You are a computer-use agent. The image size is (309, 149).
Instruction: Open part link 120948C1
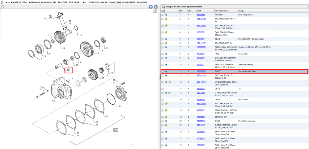click(x=201, y=145)
